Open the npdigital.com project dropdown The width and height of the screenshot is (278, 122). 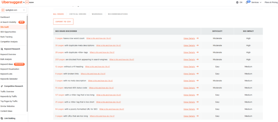pyautogui.click(x=13, y=10)
